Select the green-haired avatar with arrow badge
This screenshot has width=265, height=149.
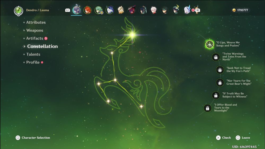(99, 10)
